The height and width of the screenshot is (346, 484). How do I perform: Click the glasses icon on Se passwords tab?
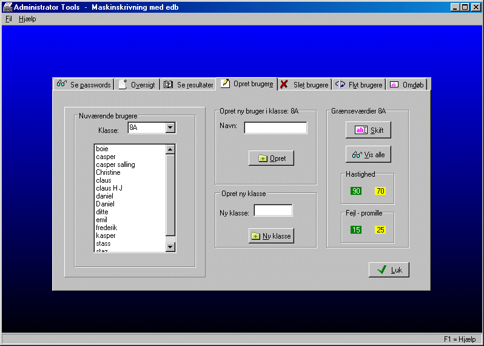click(x=62, y=83)
